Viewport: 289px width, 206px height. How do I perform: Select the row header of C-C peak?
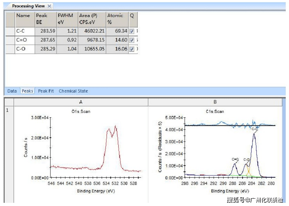coord(10,31)
